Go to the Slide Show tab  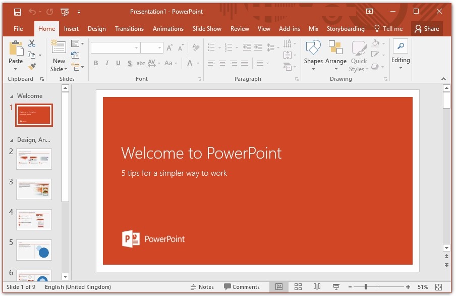[x=207, y=29]
